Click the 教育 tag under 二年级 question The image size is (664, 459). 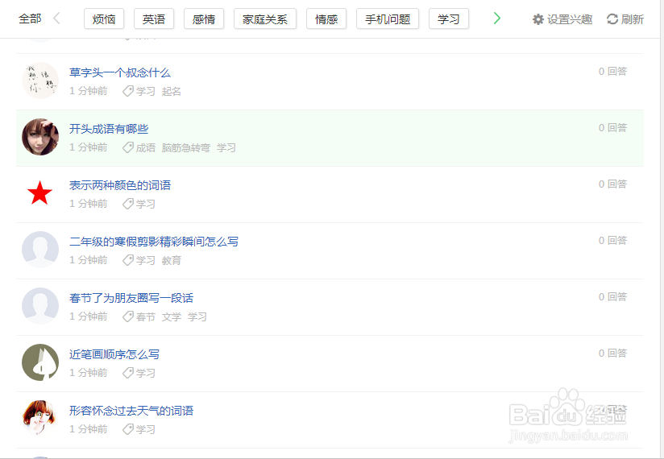pos(171,260)
